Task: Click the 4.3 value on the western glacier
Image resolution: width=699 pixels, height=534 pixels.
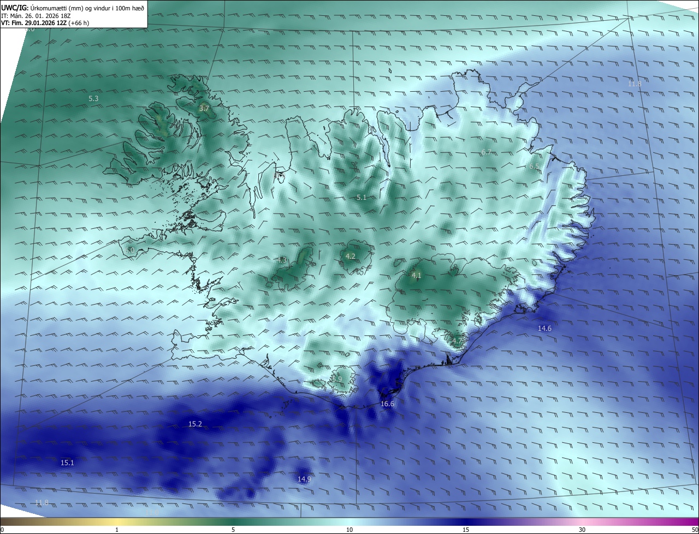Action: (x=282, y=260)
